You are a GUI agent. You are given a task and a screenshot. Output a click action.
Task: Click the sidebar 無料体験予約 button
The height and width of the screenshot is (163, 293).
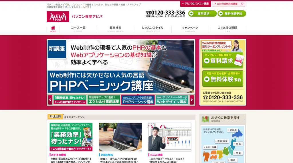223,79
